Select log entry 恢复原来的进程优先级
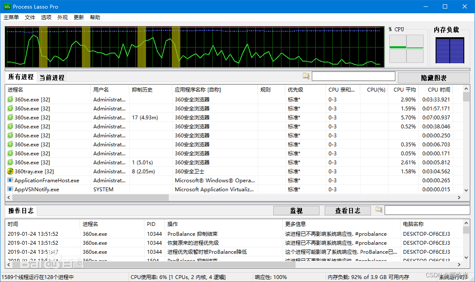The image size is (475, 282). (233, 243)
